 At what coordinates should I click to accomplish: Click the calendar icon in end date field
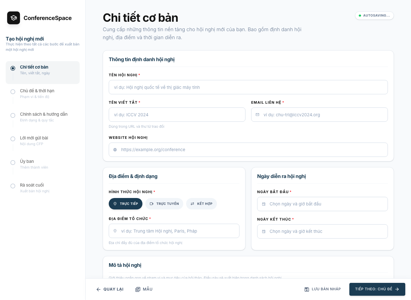tap(264, 231)
